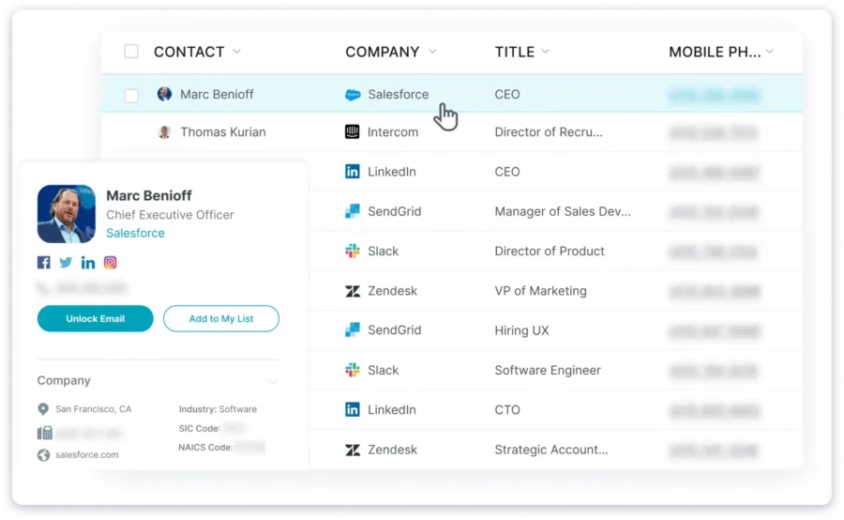Open the salesforce.com website link
The height and width of the screenshot is (520, 844).
pos(86,455)
